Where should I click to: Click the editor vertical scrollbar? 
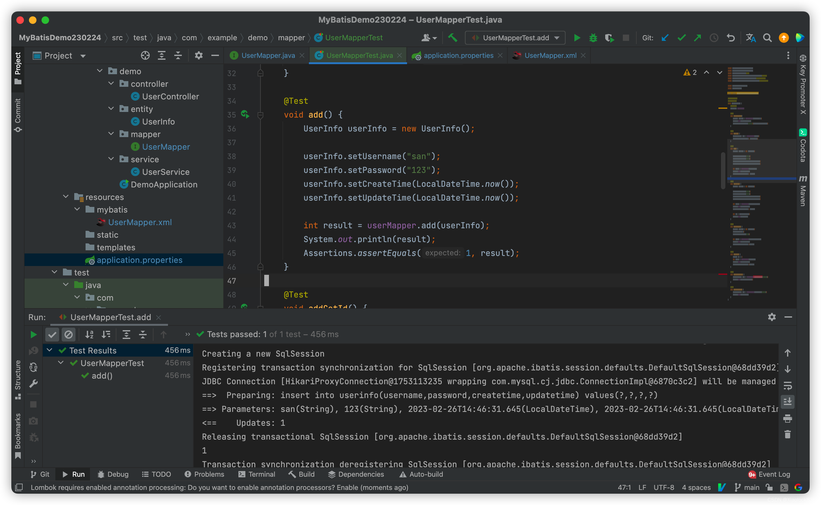pyautogui.click(x=723, y=170)
